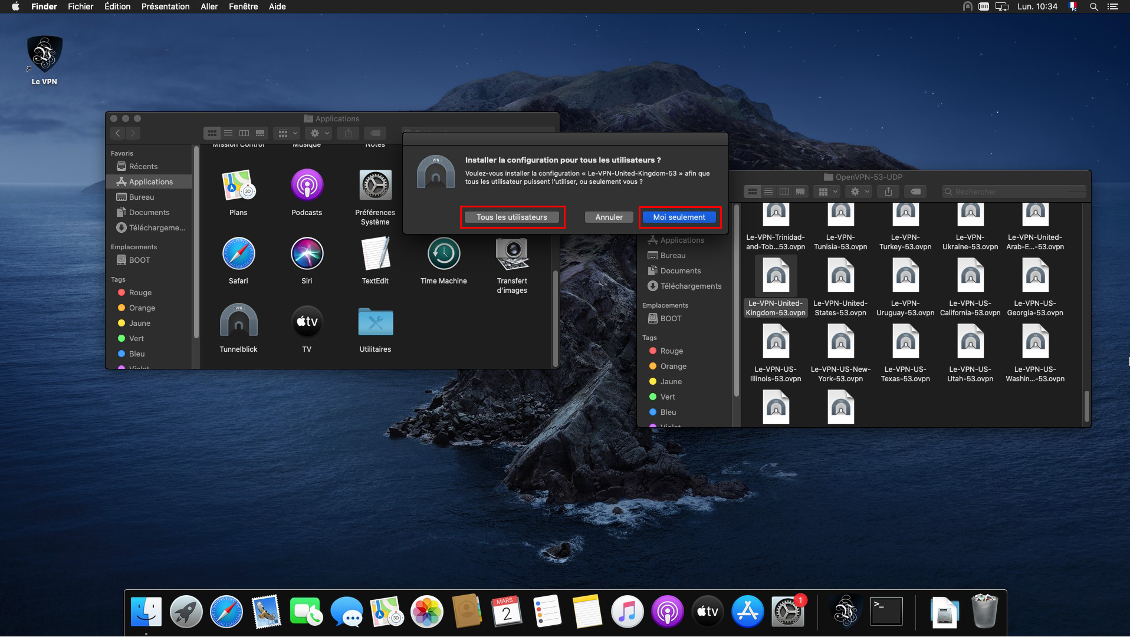Open the Plans app icon
This screenshot has height=637, width=1130.
[238, 192]
